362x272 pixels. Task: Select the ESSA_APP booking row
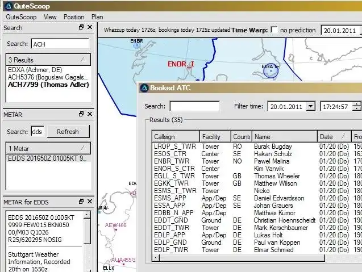(257, 206)
